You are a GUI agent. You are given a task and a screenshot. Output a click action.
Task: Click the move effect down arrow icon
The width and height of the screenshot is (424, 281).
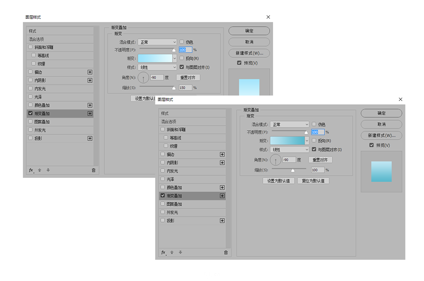coord(180,252)
